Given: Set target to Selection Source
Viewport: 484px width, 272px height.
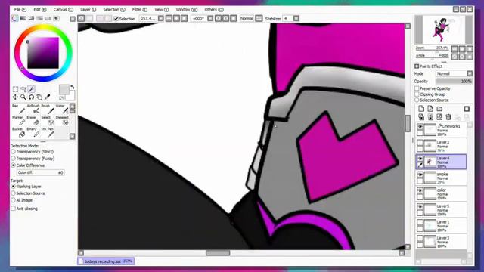Looking at the screenshot, I should click(x=13, y=193).
